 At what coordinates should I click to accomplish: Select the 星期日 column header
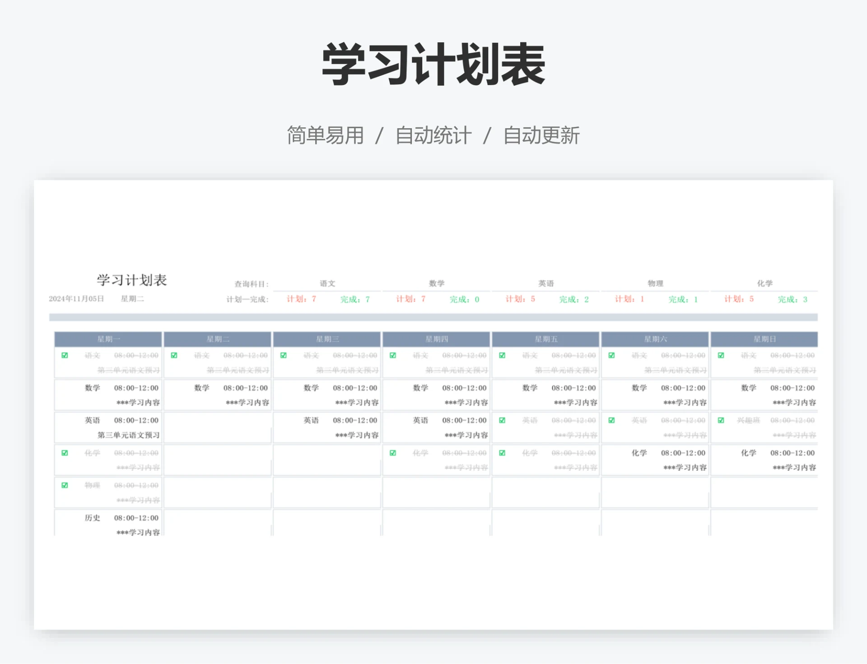click(x=765, y=339)
